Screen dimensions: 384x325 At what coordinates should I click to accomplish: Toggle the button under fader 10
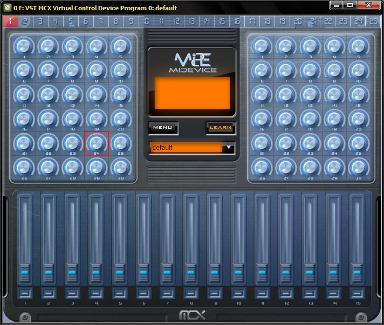pyautogui.click(x=238, y=293)
